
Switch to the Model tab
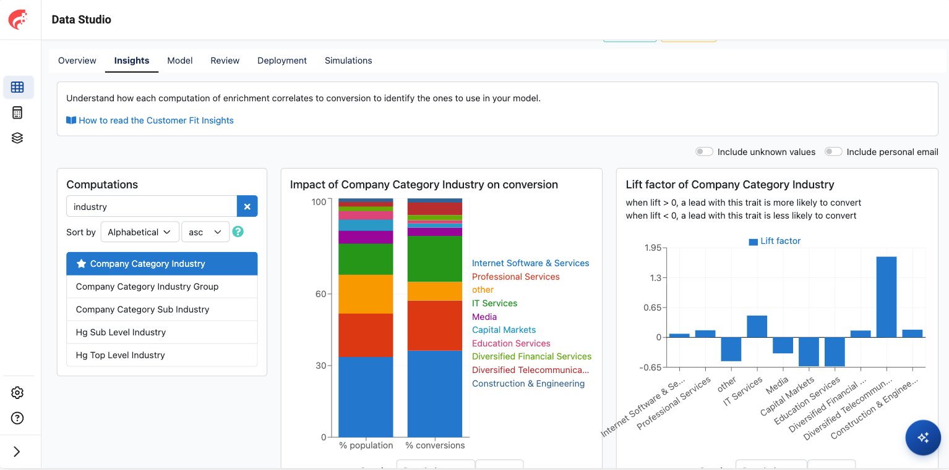[x=180, y=61]
